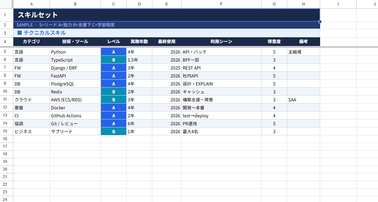Select column H header
378x202 pixels.
pyautogui.click(x=303, y=4)
